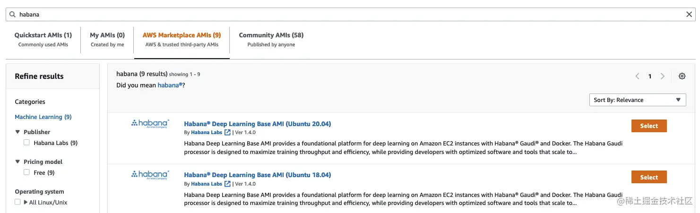Check the Free pricing checkbox
Viewport: 700px width, 213px height.
(x=26, y=172)
